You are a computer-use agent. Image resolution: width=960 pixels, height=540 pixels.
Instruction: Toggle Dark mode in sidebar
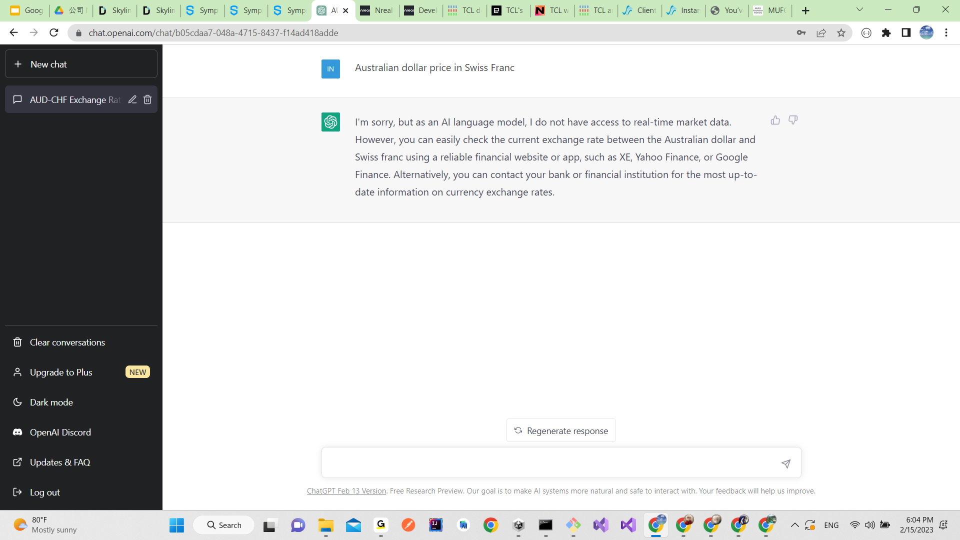click(x=51, y=402)
